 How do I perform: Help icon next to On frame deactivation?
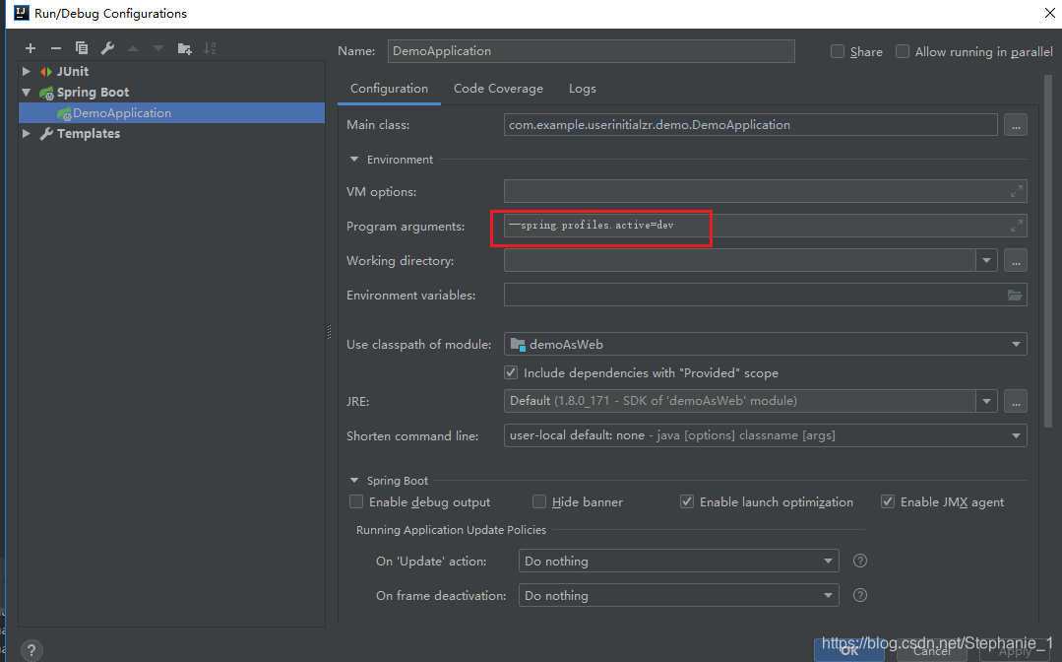860,595
